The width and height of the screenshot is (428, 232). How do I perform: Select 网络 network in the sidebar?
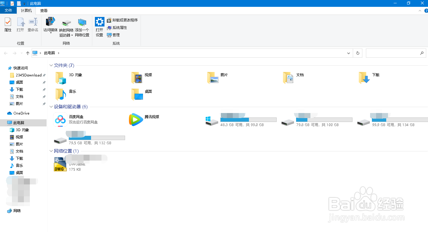(17, 211)
